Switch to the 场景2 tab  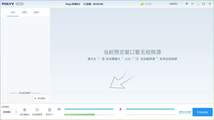click(x=25, y=12)
